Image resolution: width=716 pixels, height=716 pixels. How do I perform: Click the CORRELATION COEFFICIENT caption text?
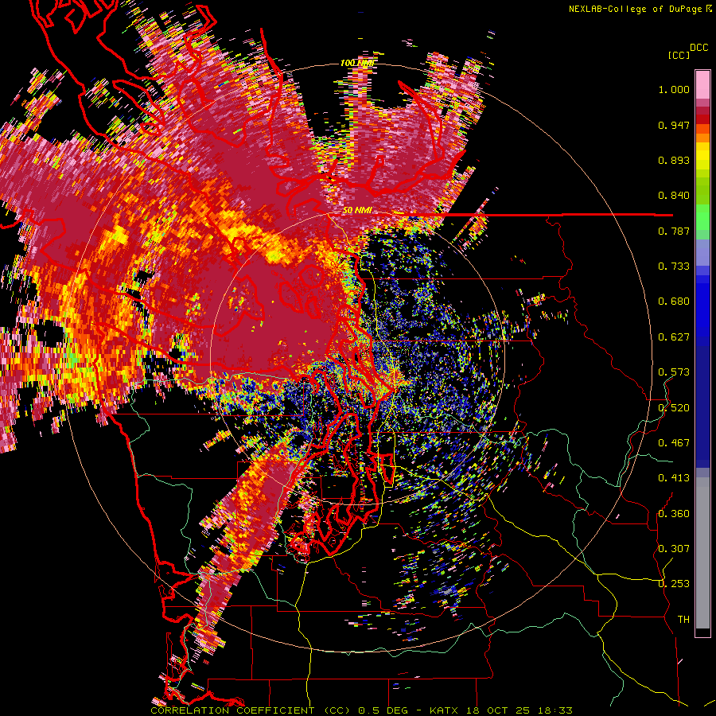pyautogui.click(x=232, y=710)
